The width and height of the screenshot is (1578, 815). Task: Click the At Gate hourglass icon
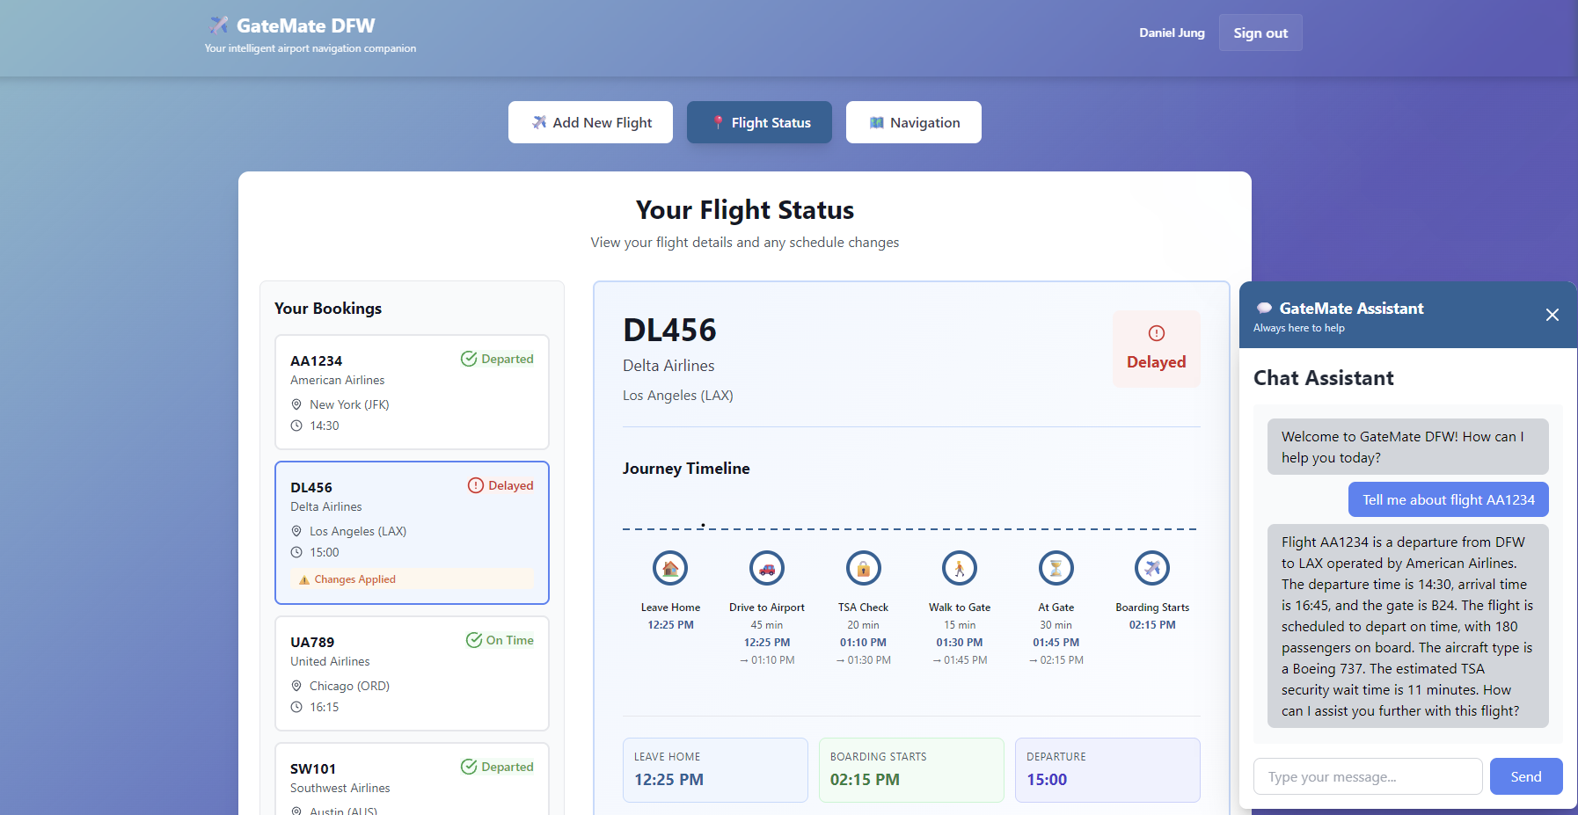point(1056,568)
